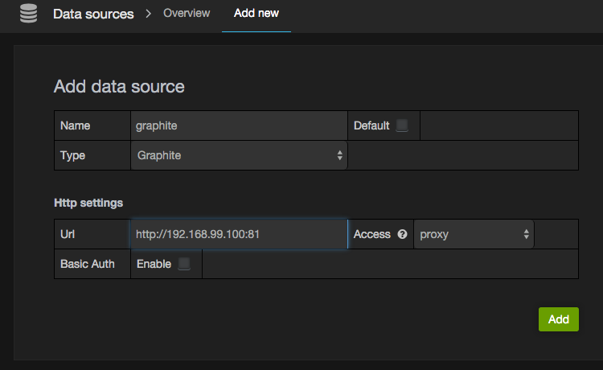Click into the Url input field

tap(239, 235)
